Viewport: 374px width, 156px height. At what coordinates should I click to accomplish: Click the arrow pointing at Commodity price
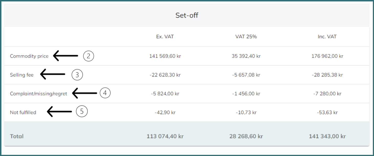pyautogui.click(x=65, y=56)
